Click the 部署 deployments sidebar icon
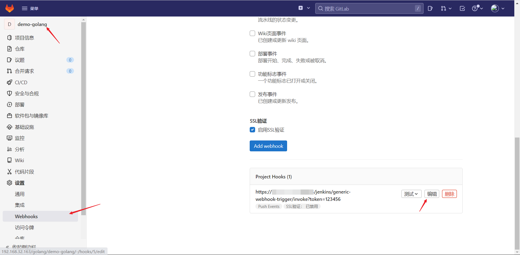This screenshot has width=520, height=255. [9, 104]
